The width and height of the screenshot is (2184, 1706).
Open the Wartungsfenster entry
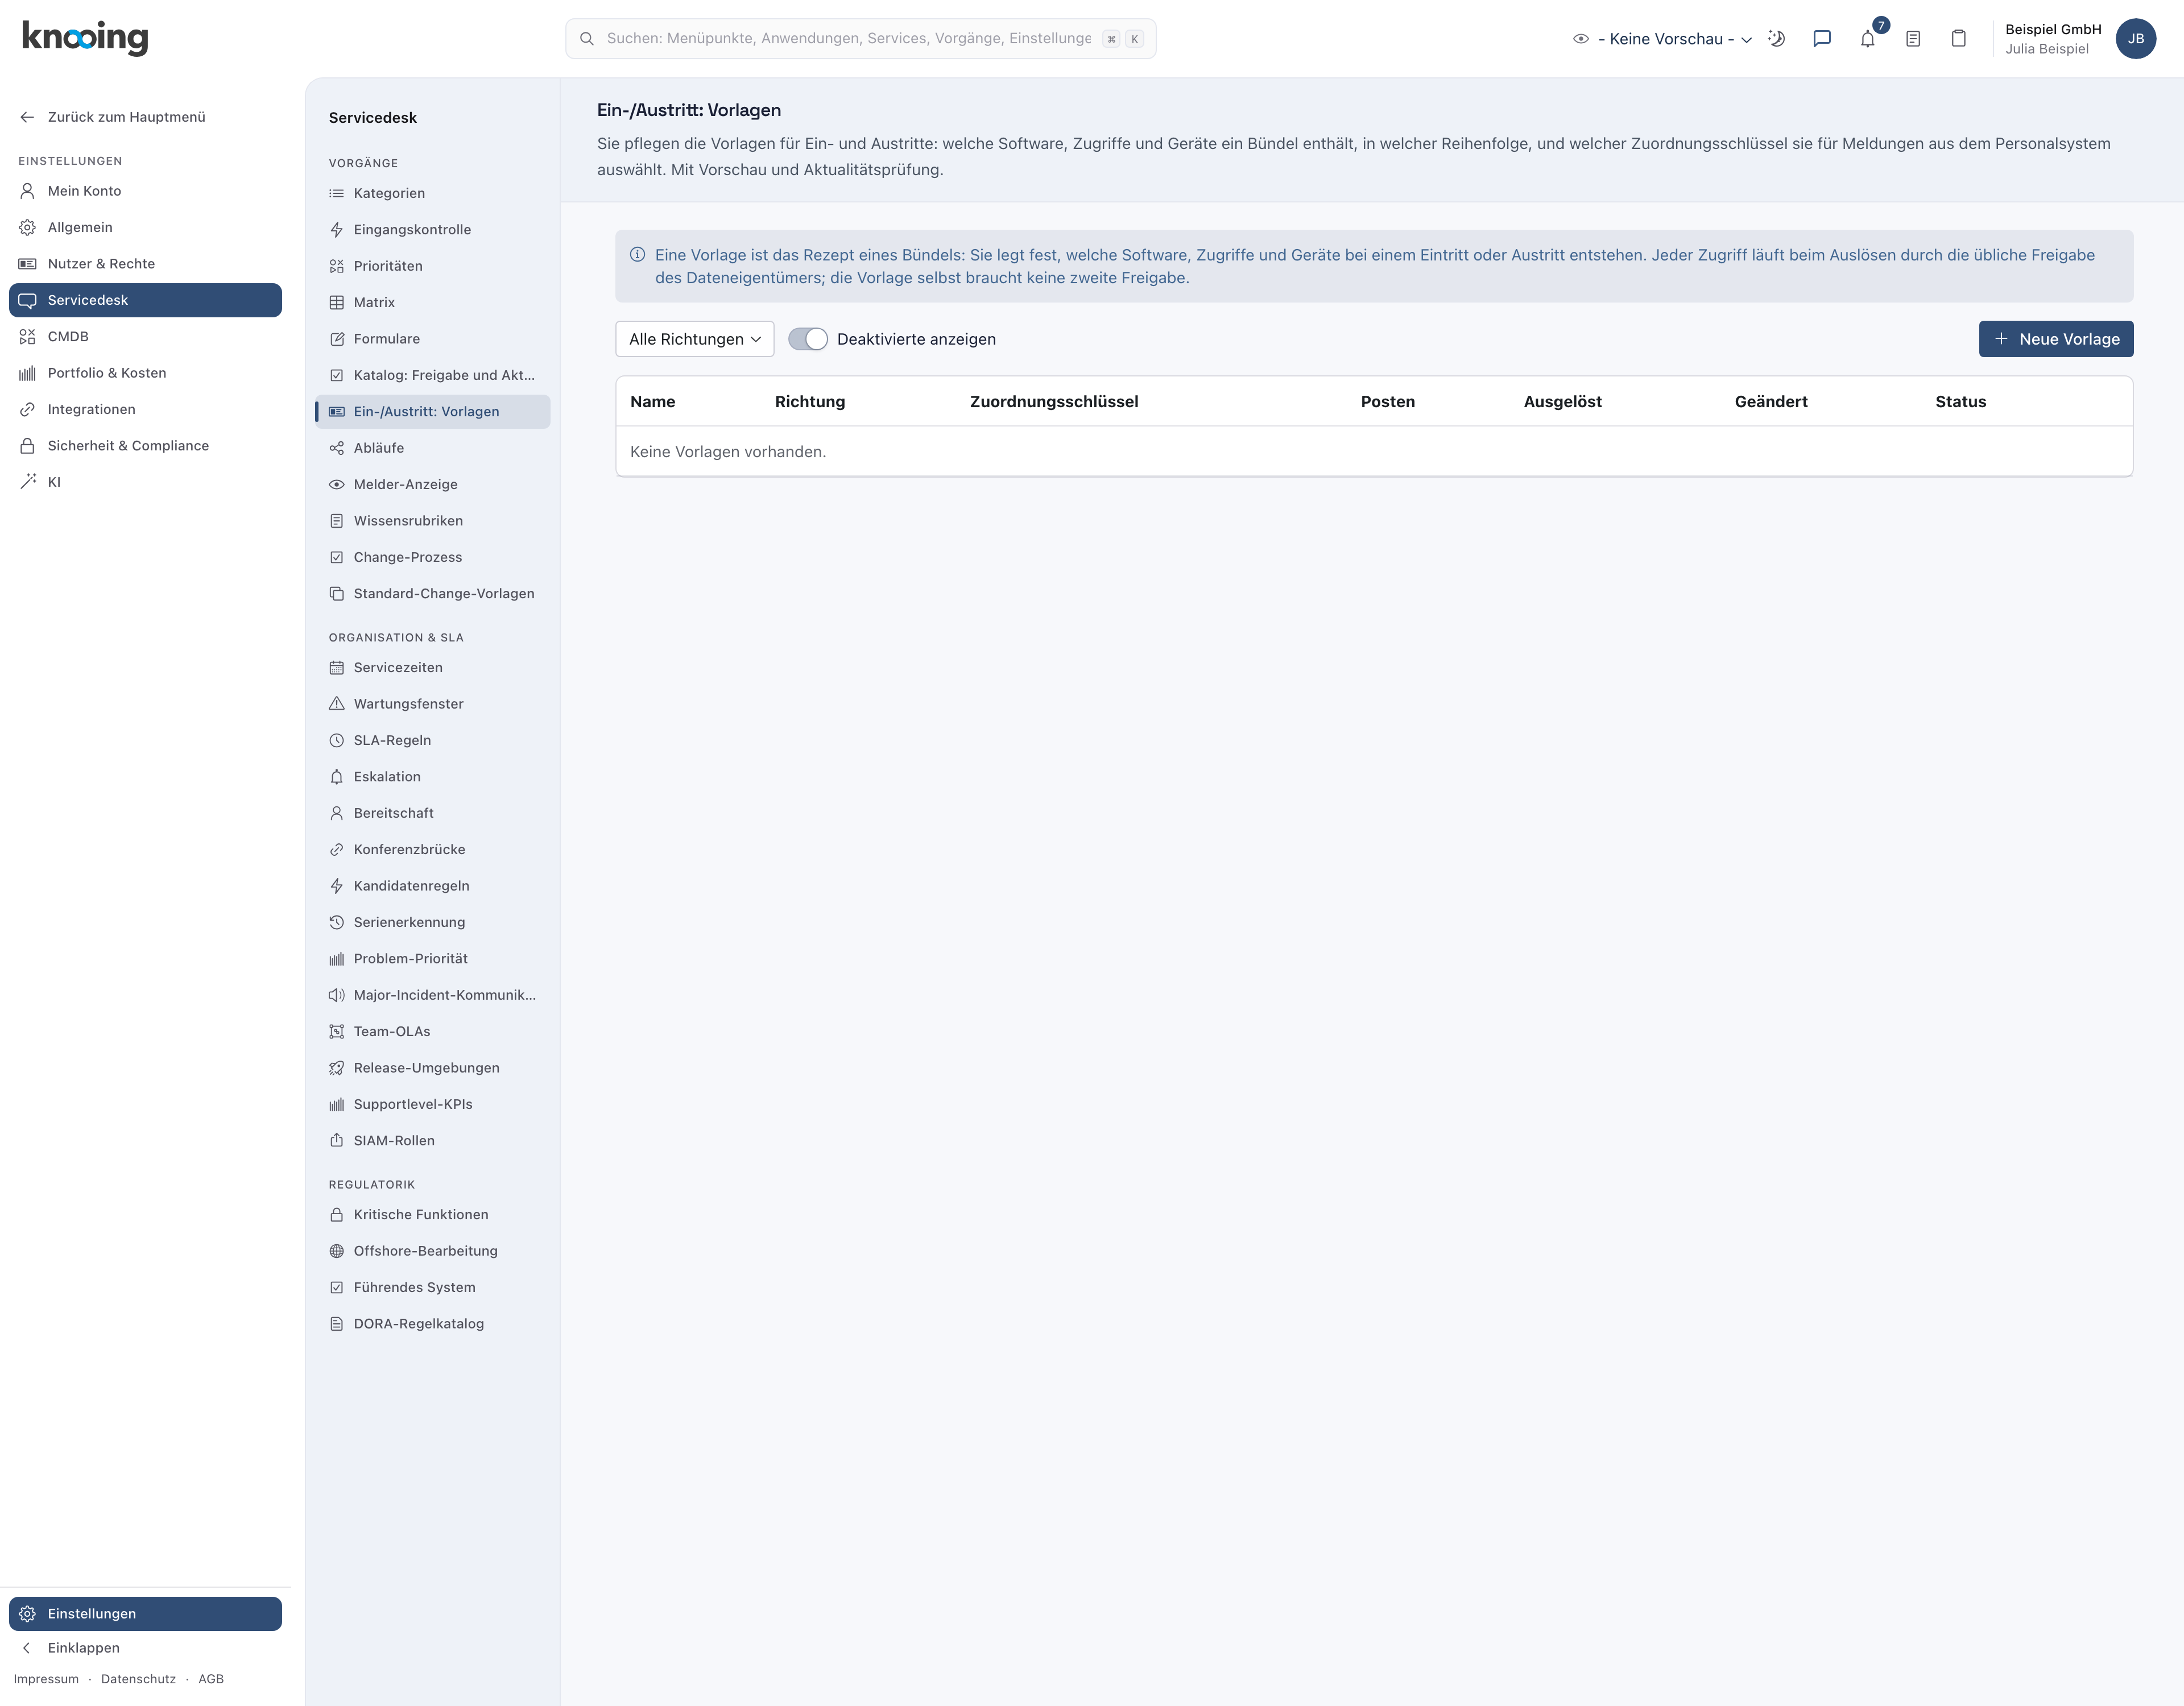[x=432, y=704]
